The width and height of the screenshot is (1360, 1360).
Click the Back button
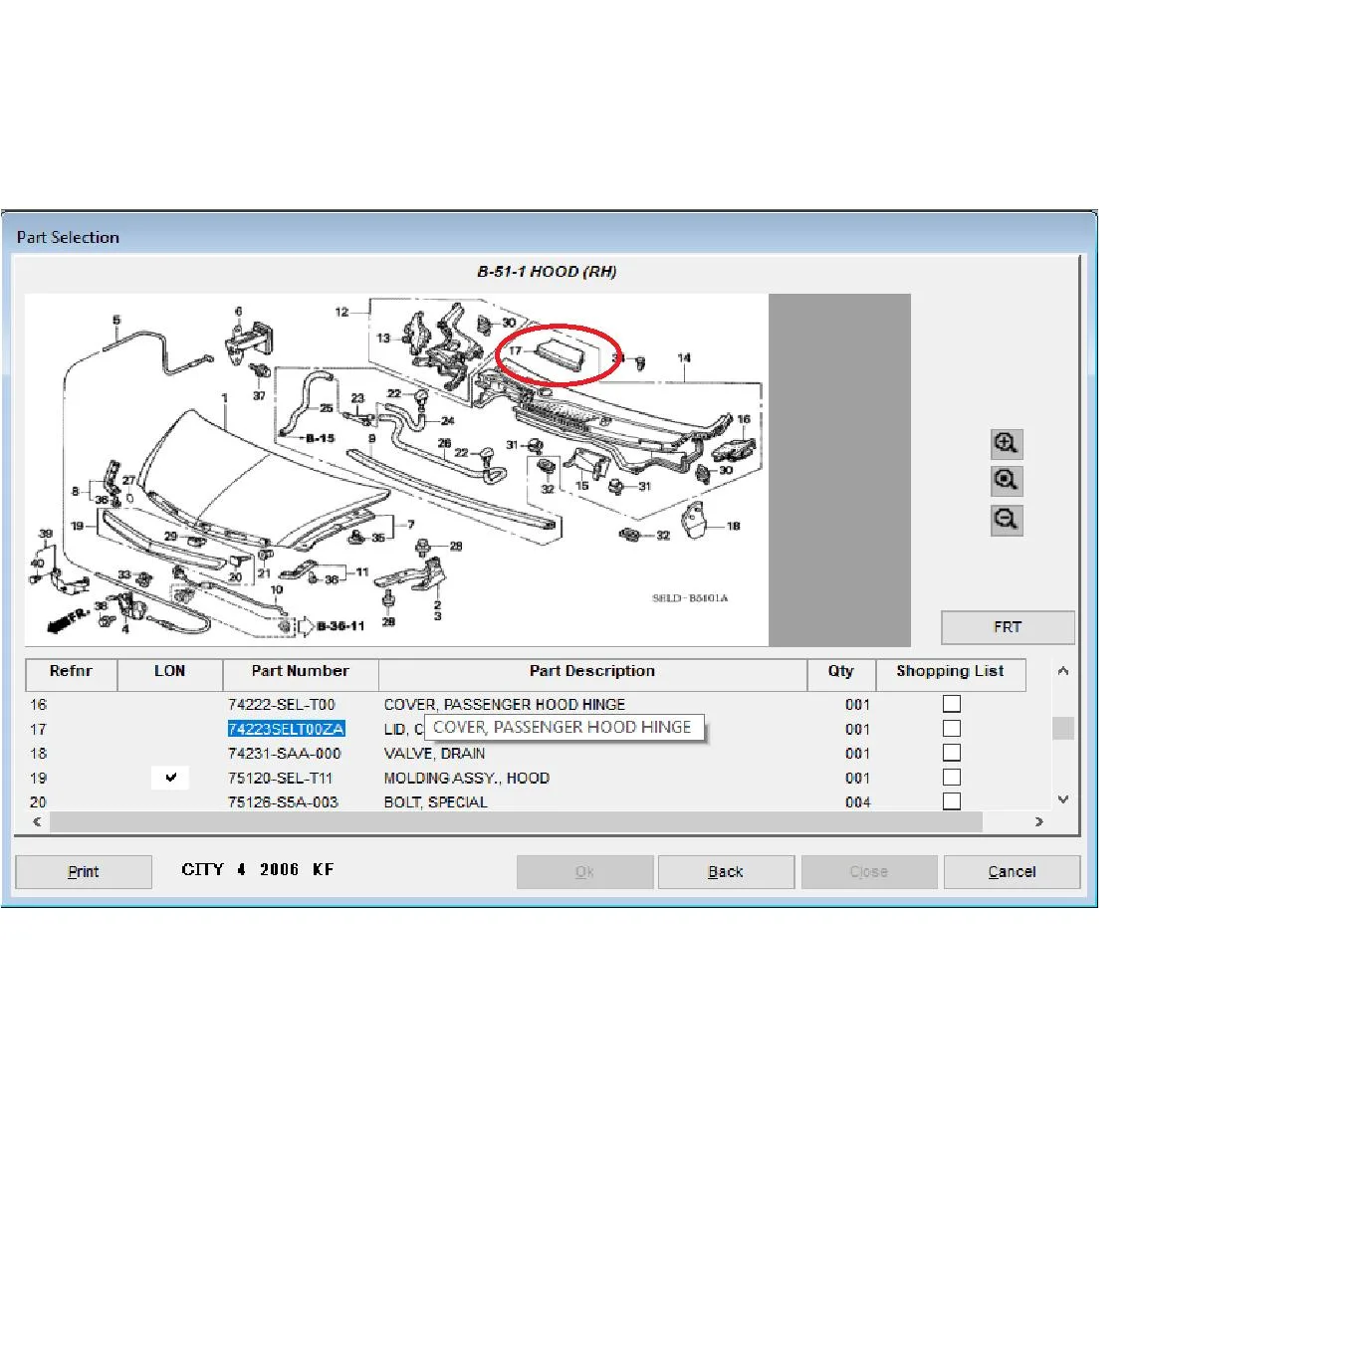(x=726, y=872)
